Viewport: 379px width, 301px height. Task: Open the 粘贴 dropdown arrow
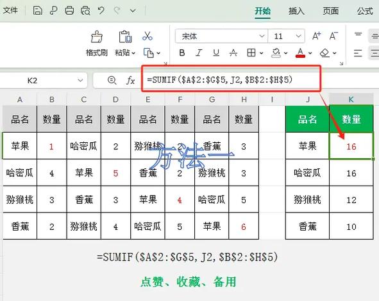133,53
